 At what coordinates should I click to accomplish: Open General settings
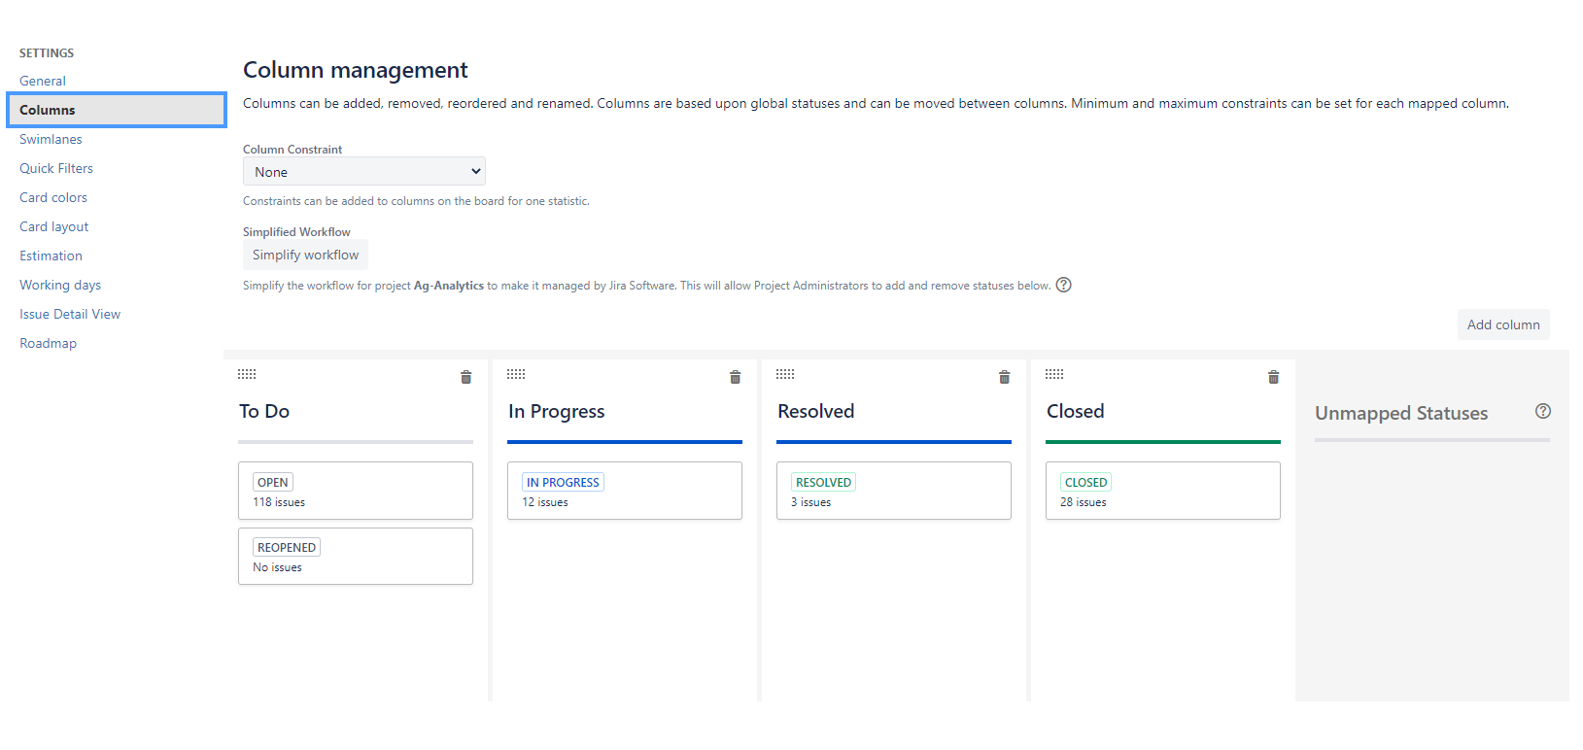(43, 81)
